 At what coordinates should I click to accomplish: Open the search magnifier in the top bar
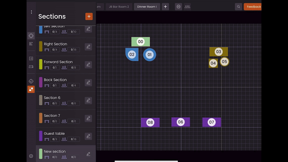[x=239, y=7]
